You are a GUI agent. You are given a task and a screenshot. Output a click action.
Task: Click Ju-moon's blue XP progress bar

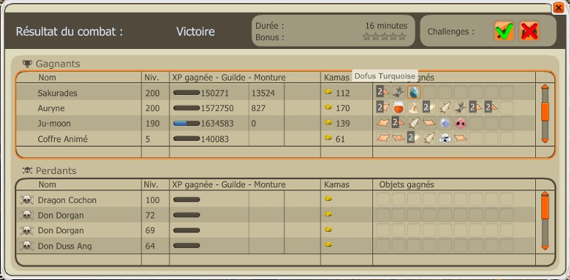click(187, 123)
